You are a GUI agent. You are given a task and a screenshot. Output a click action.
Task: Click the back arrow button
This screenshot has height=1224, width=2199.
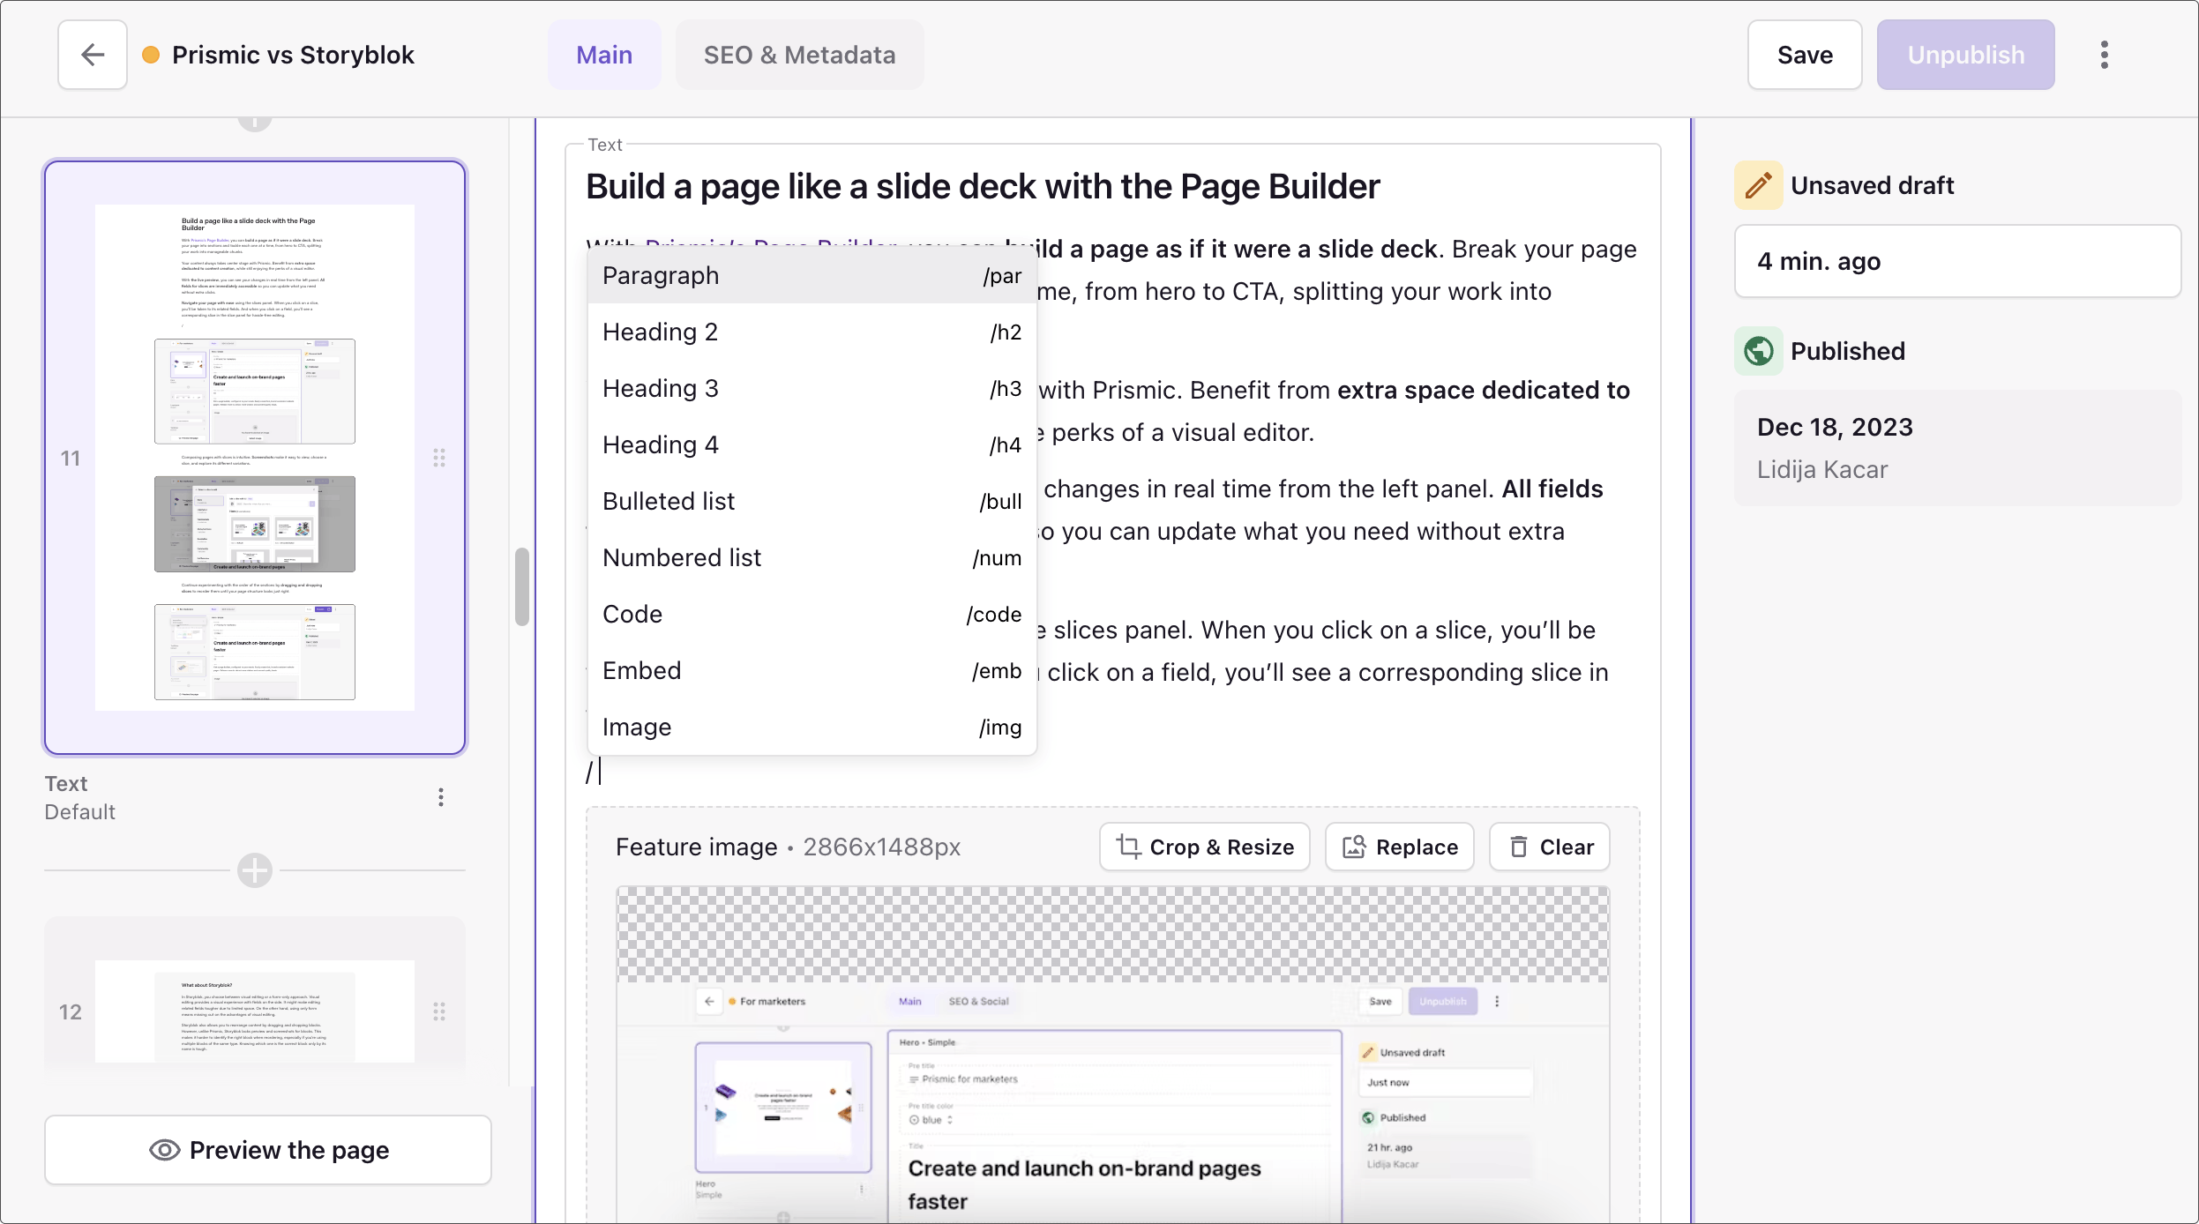coord(93,55)
